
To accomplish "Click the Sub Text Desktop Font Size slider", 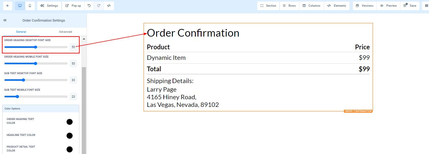I will [x=36, y=80].
